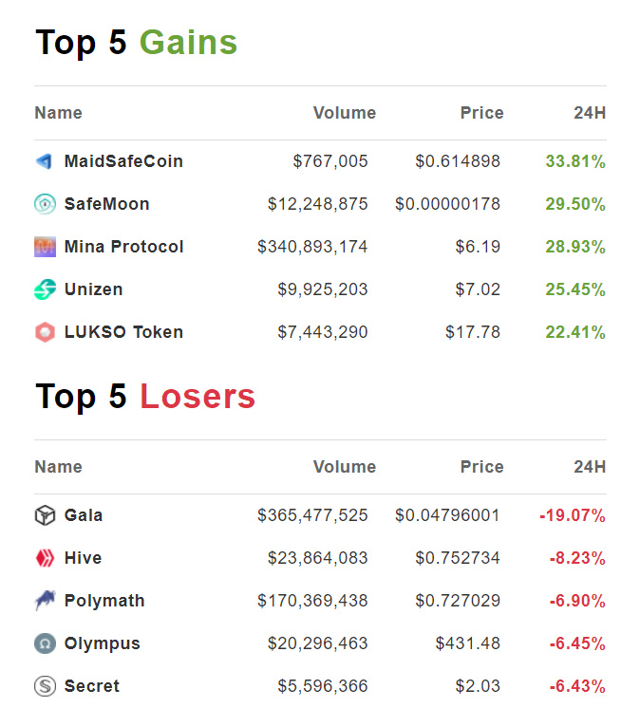Sort the losers table by Name header

59,467
